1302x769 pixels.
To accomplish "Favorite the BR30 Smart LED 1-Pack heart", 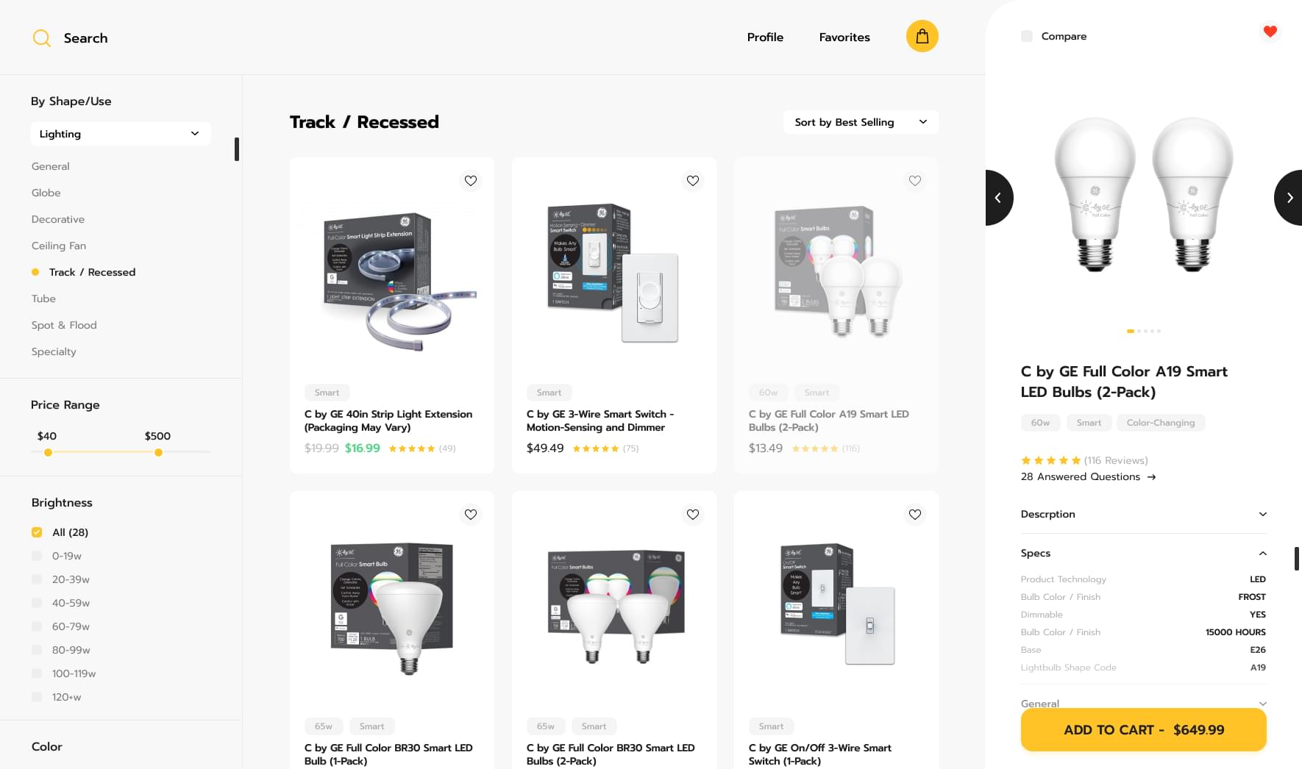I will [471, 515].
